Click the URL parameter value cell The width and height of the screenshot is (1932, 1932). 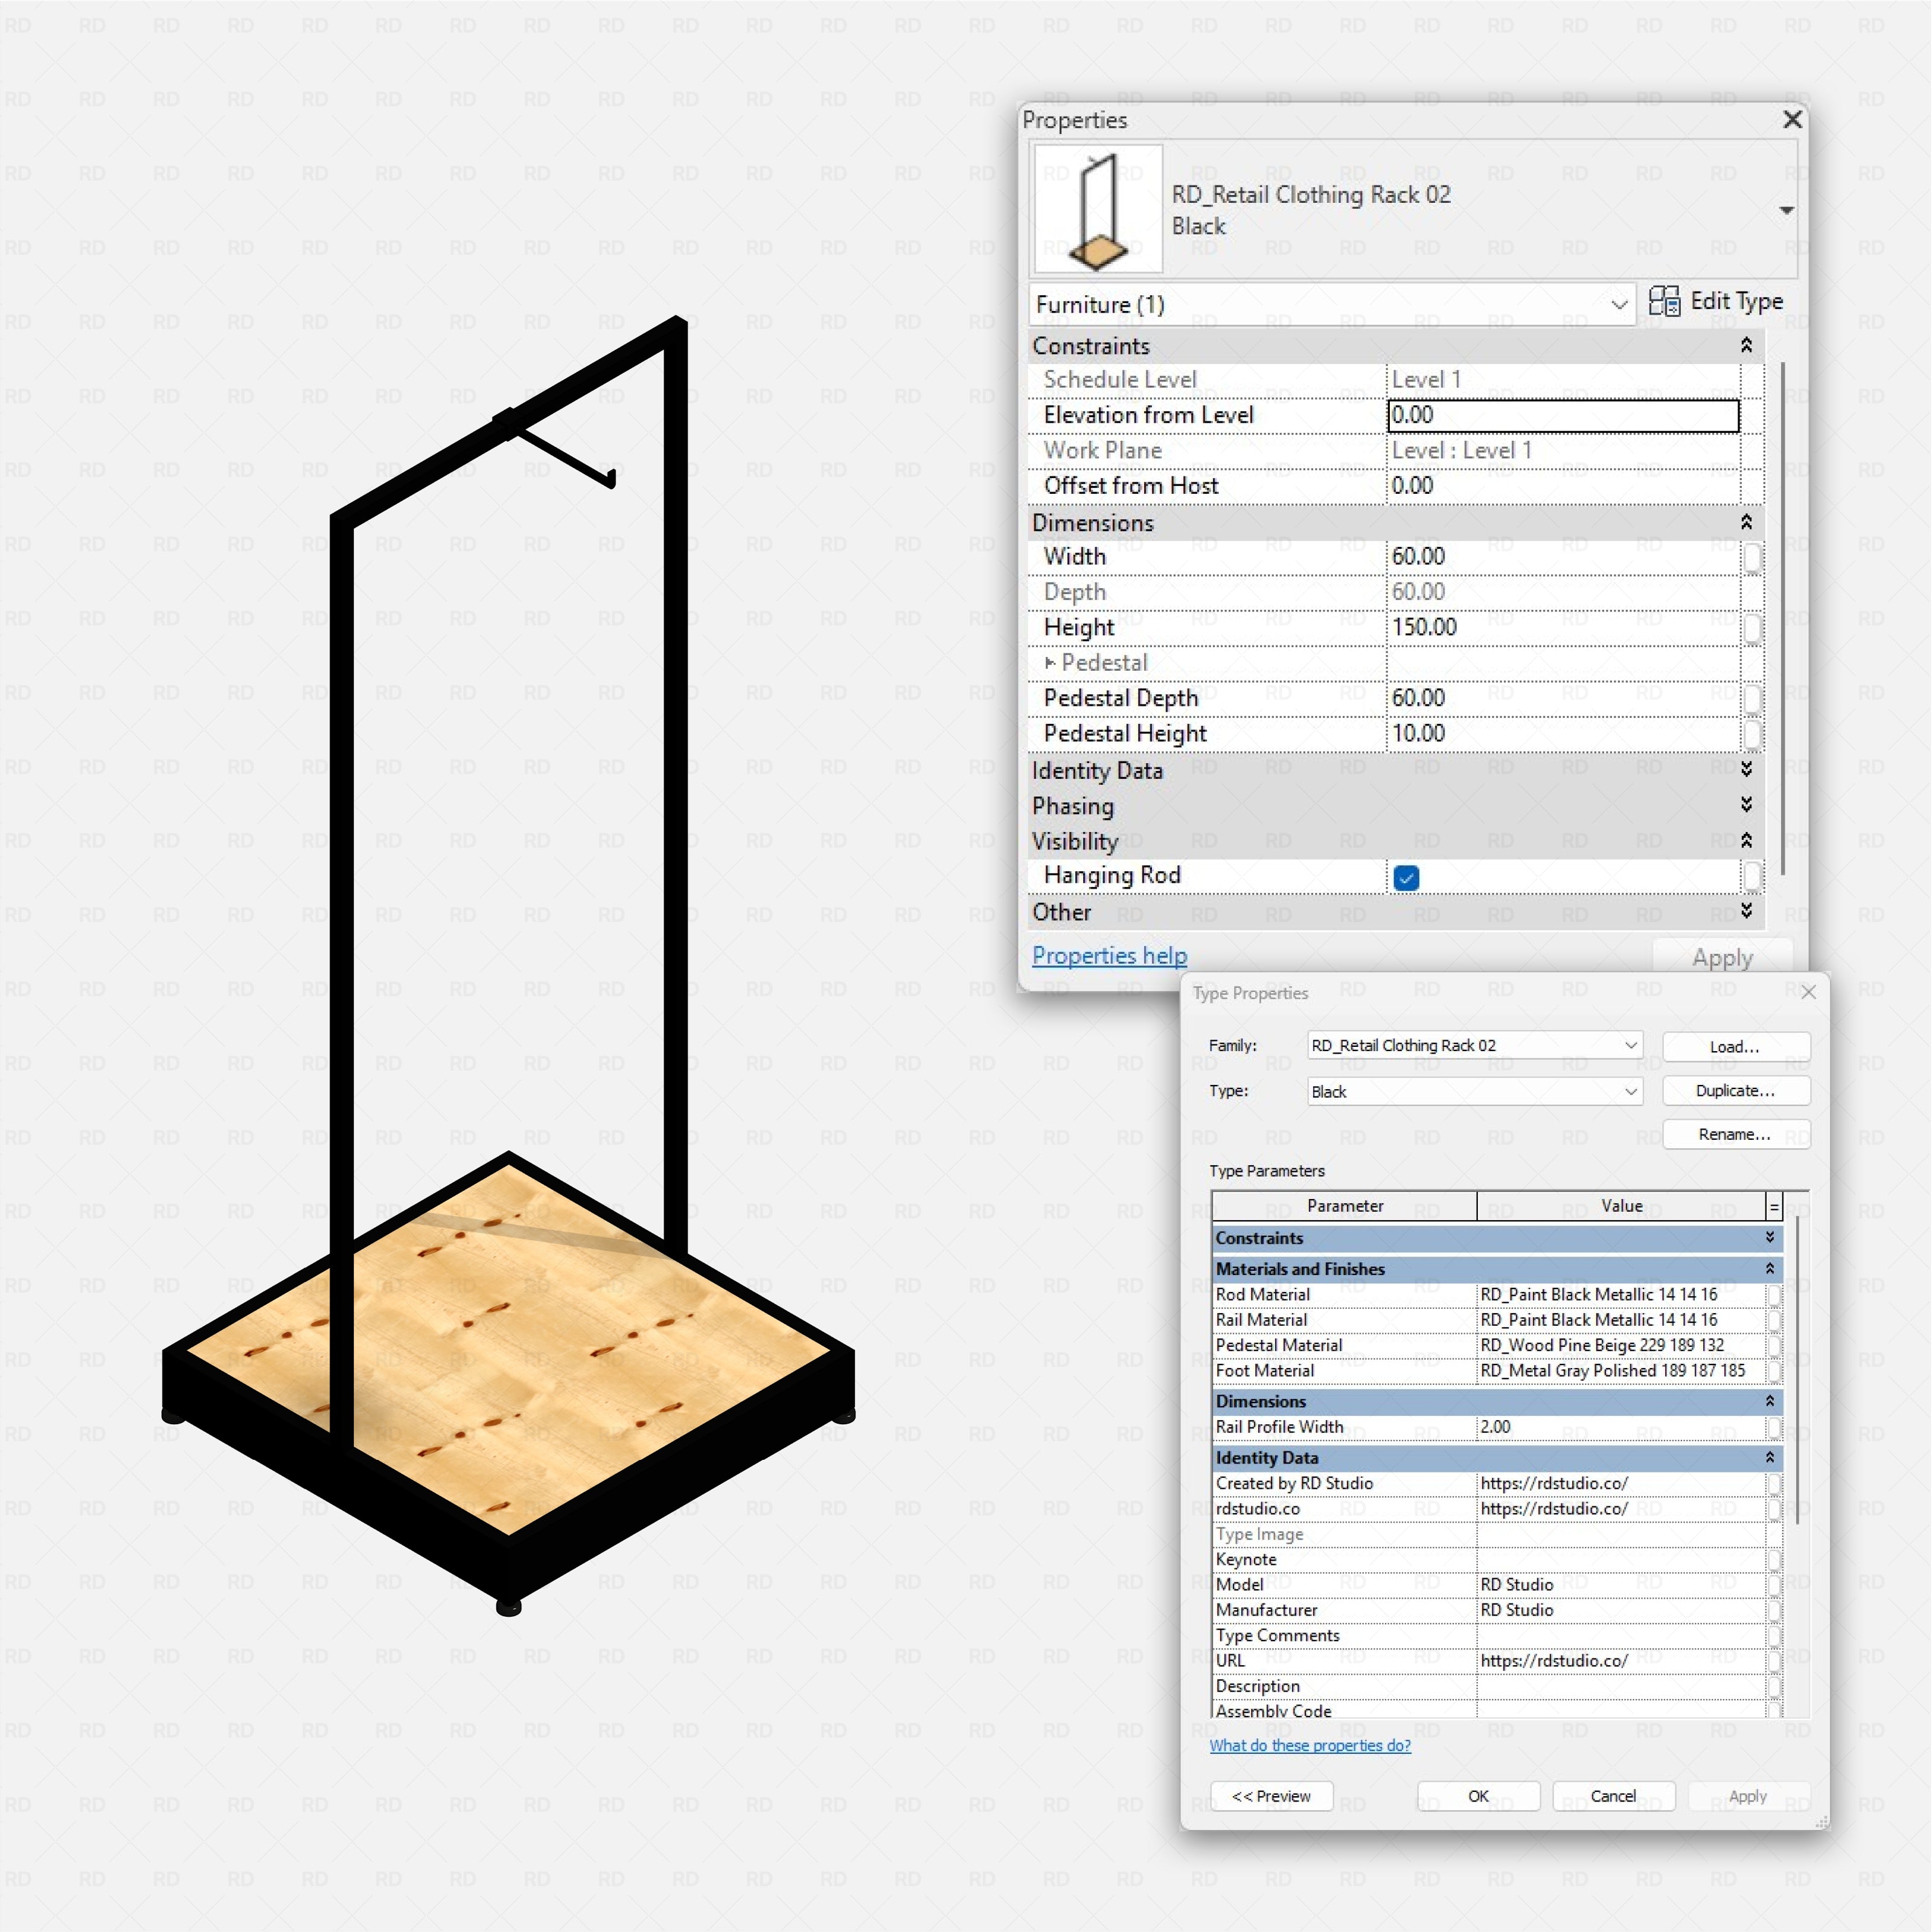(1620, 1661)
